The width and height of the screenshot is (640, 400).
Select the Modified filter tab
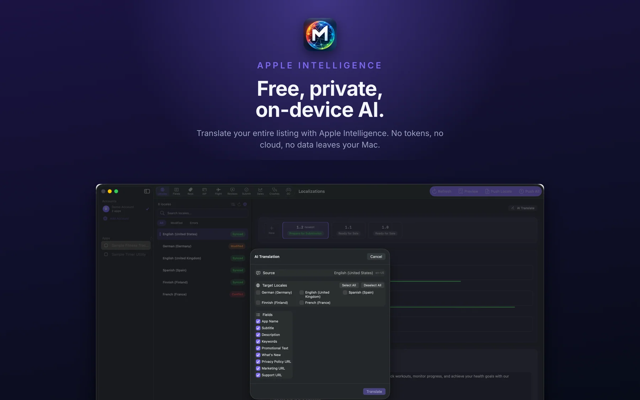coord(176,223)
